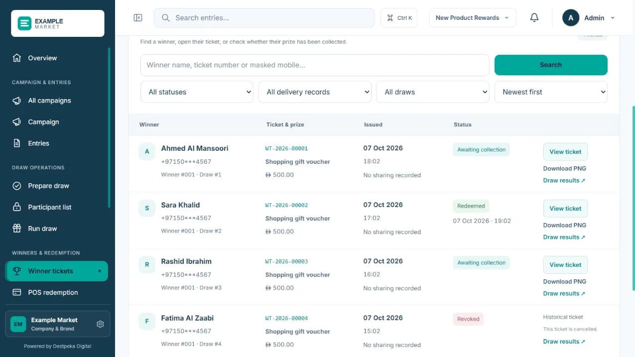The height and width of the screenshot is (357, 635).
Task: Click the document icon beside Entries
Action: pyautogui.click(x=17, y=143)
